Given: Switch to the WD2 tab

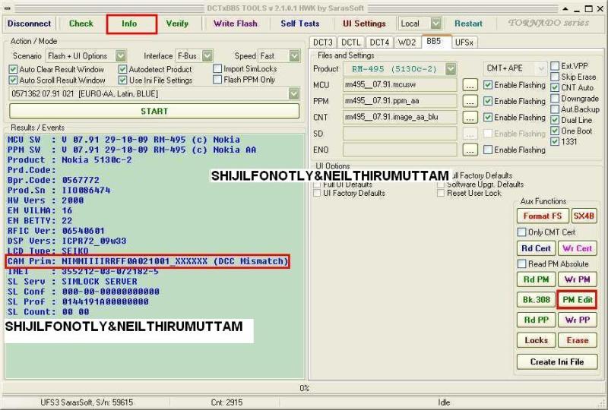Looking at the screenshot, I should [x=407, y=43].
